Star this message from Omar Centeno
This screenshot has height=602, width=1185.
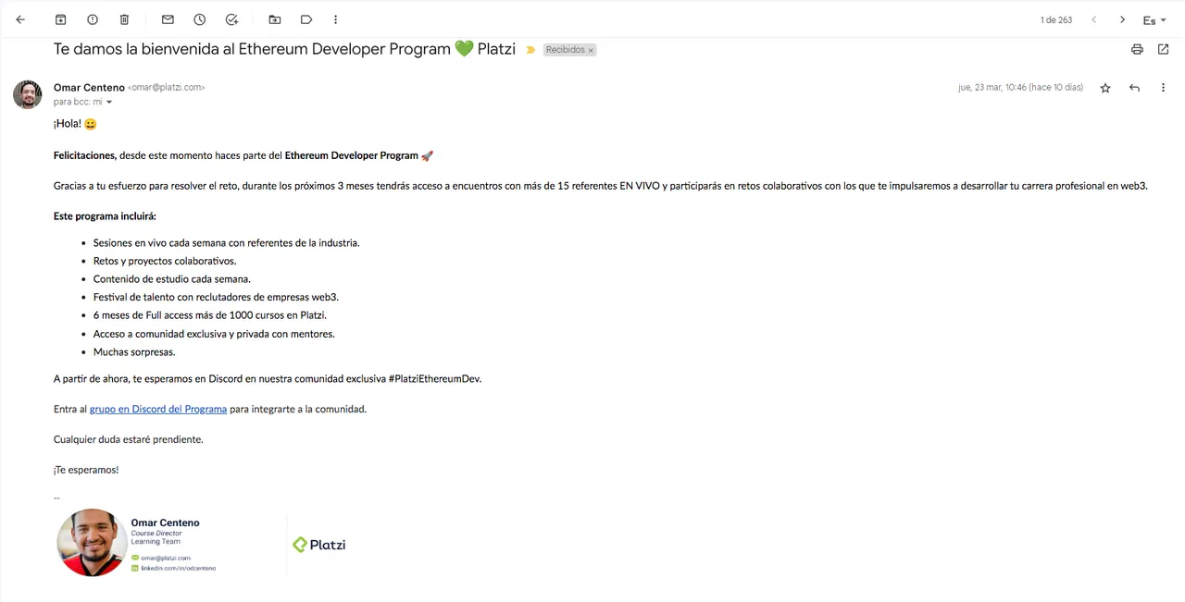tap(1105, 88)
